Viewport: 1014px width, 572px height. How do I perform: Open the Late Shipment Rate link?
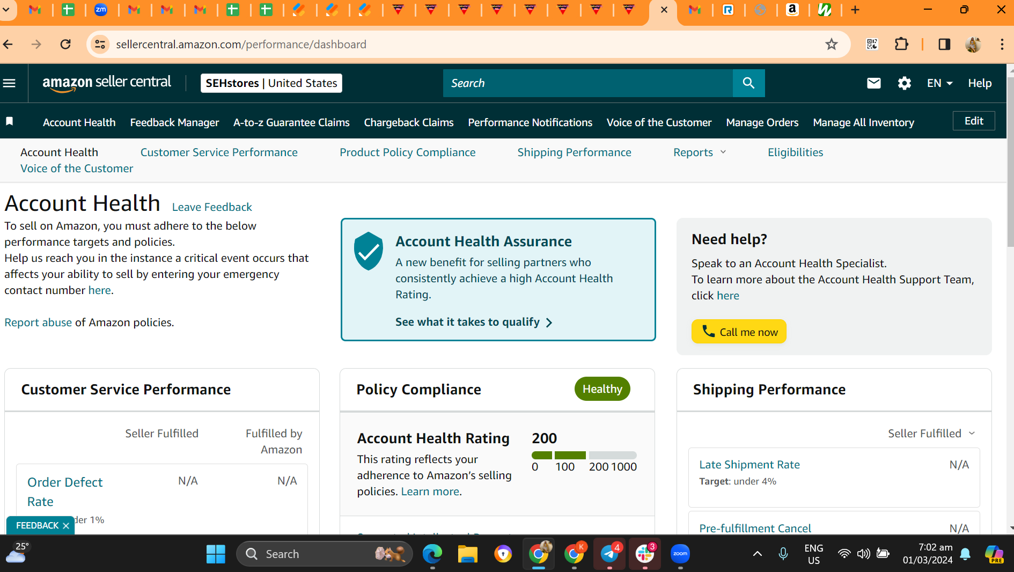pos(749,465)
